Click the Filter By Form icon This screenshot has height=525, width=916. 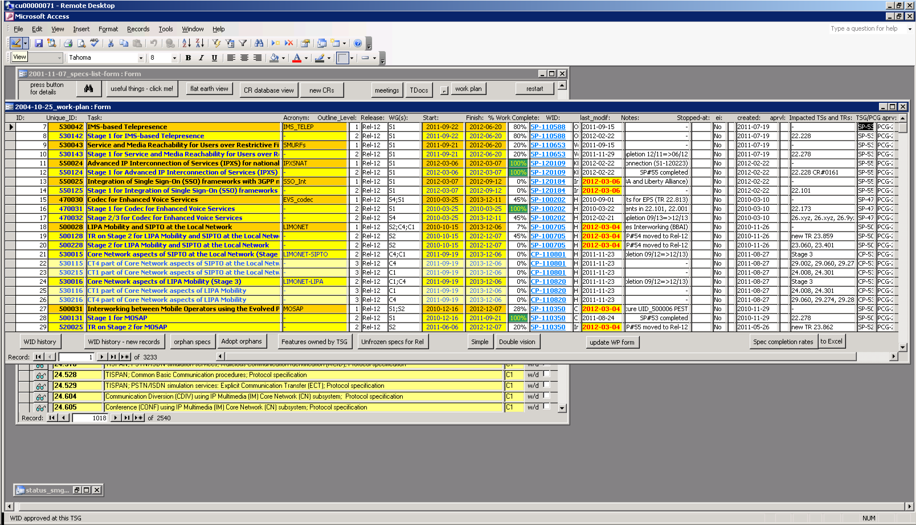point(230,43)
